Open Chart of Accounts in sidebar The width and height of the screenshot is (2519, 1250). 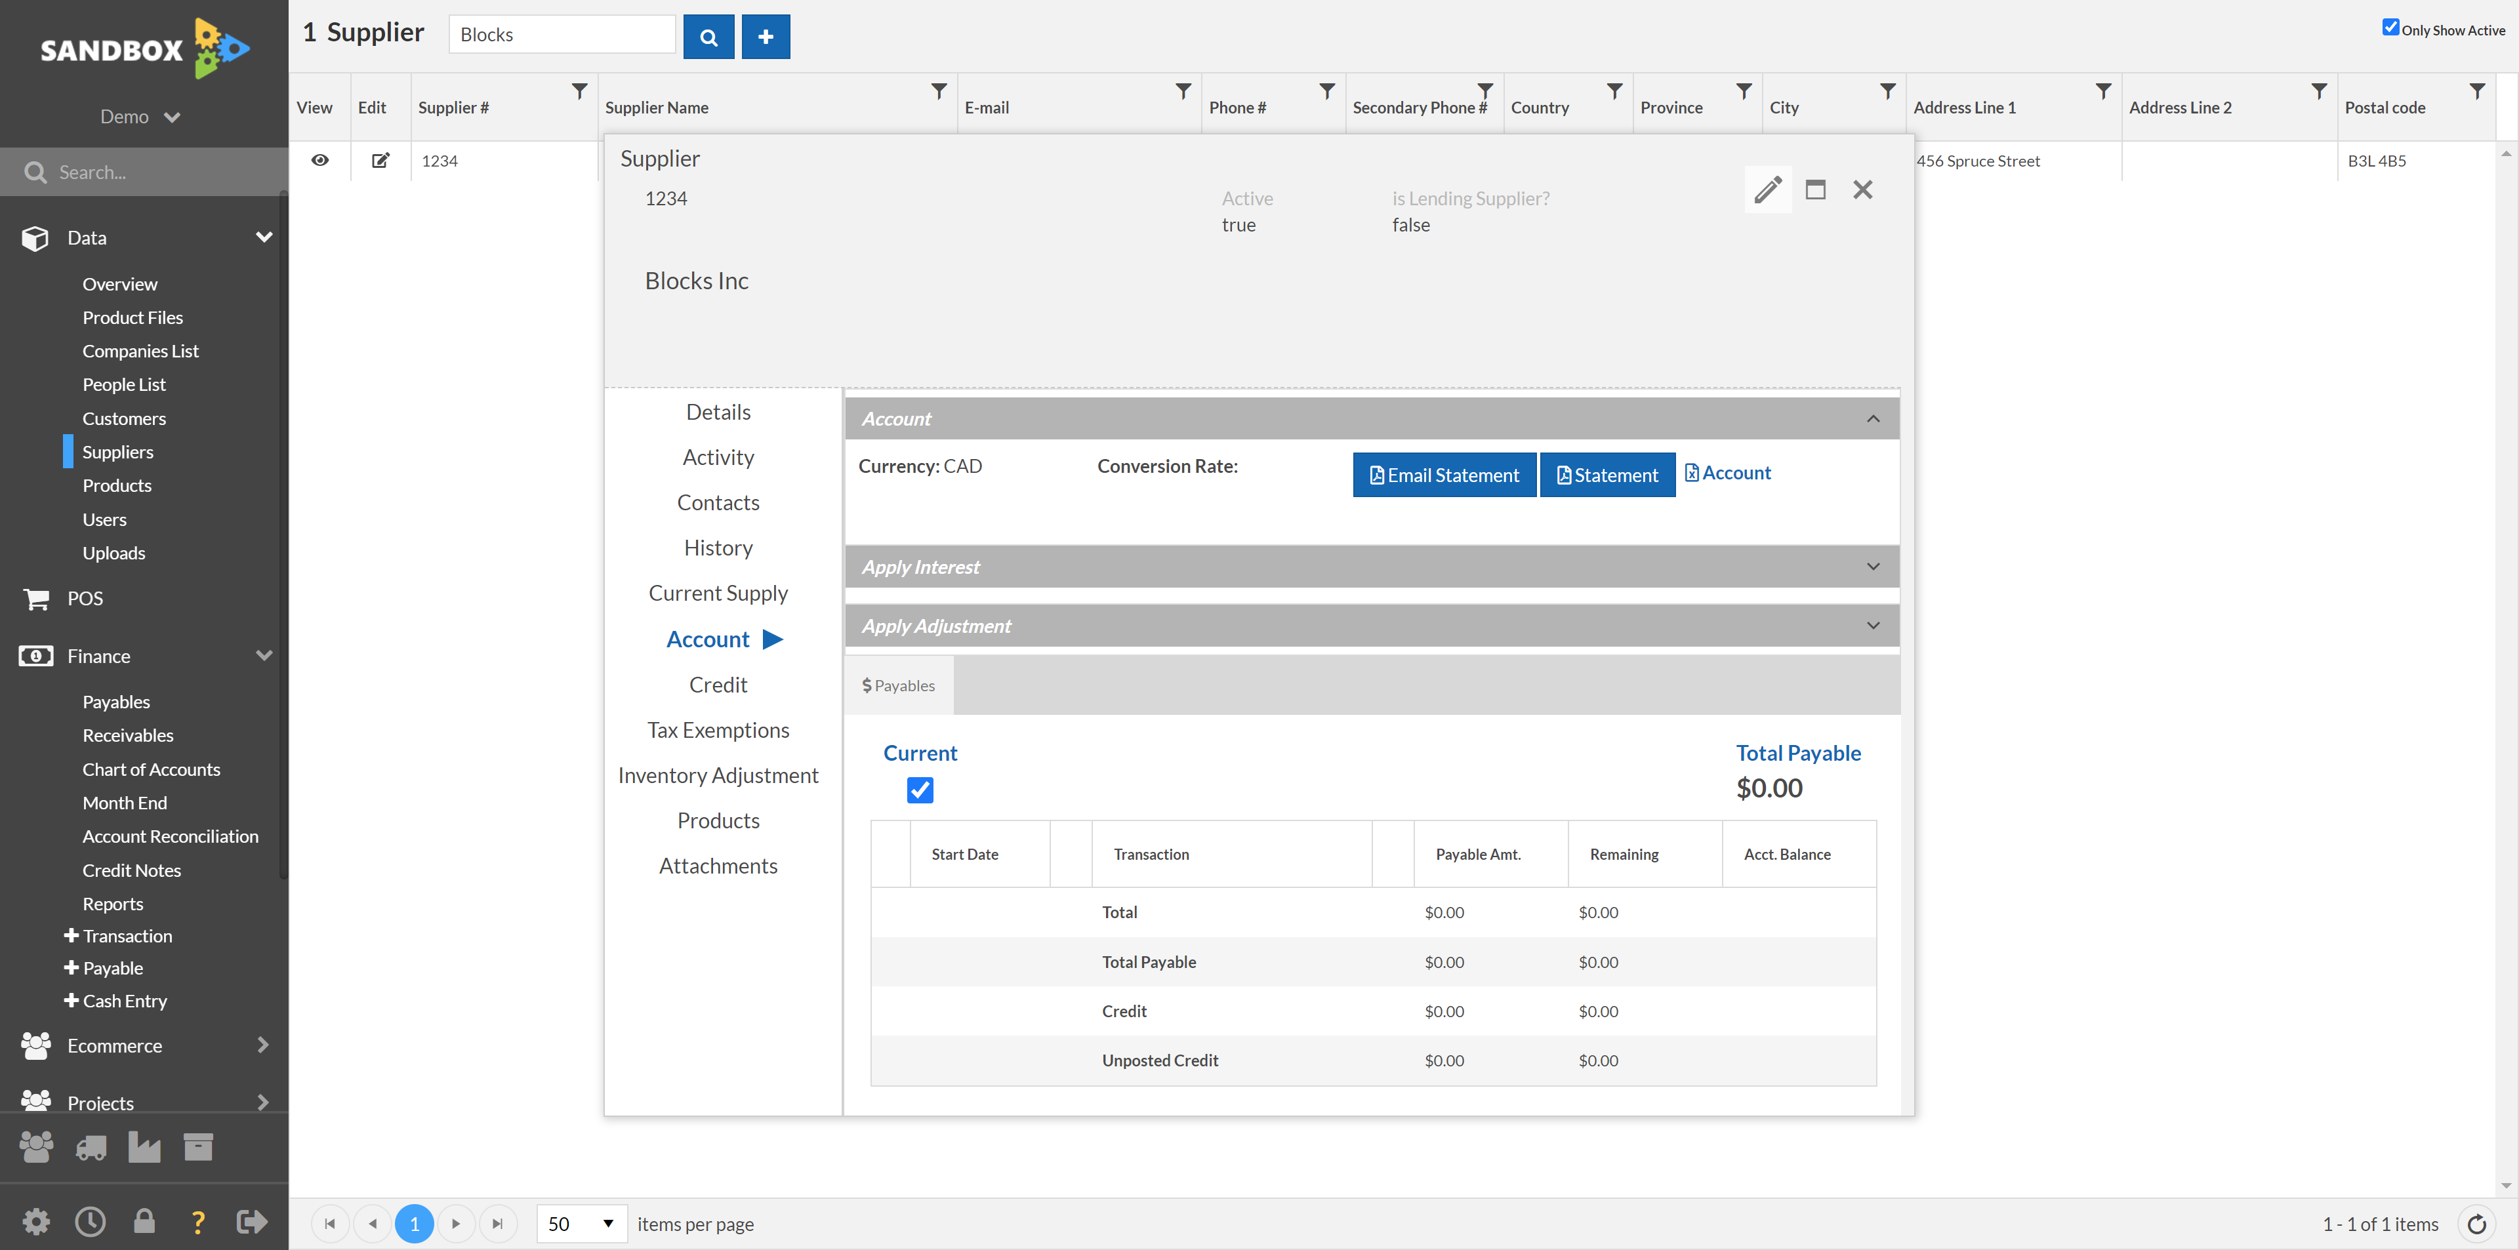pos(151,769)
